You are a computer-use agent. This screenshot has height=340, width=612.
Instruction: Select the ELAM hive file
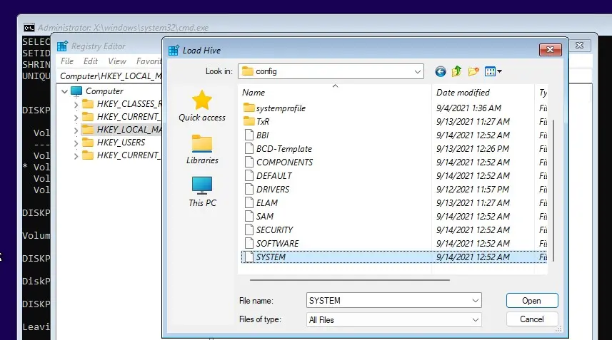tap(261, 203)
